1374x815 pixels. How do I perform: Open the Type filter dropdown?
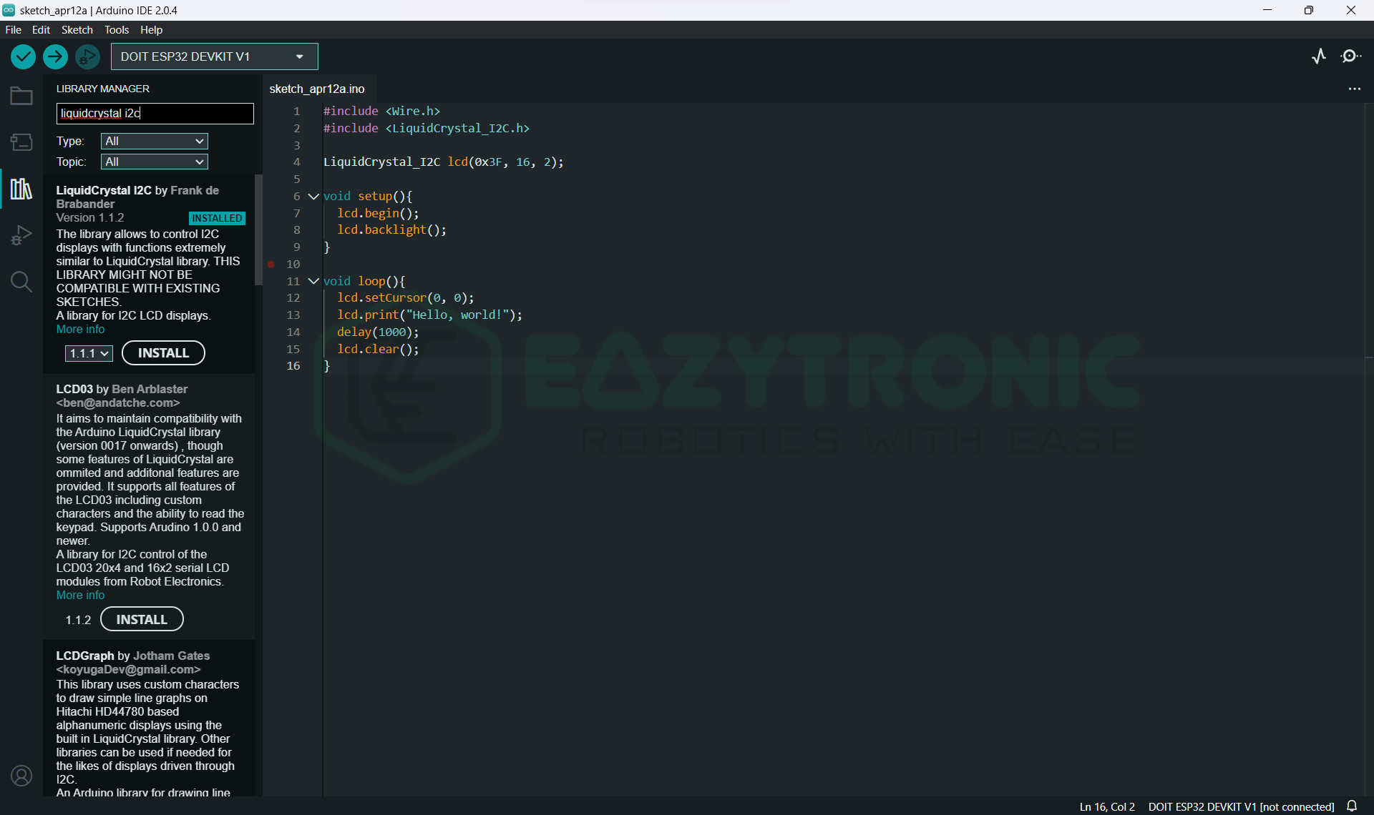point(154,141)
